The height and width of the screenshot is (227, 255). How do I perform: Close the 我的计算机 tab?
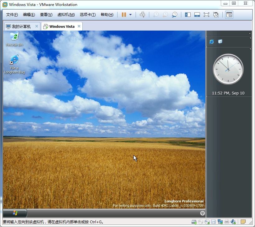pos(37,26)
